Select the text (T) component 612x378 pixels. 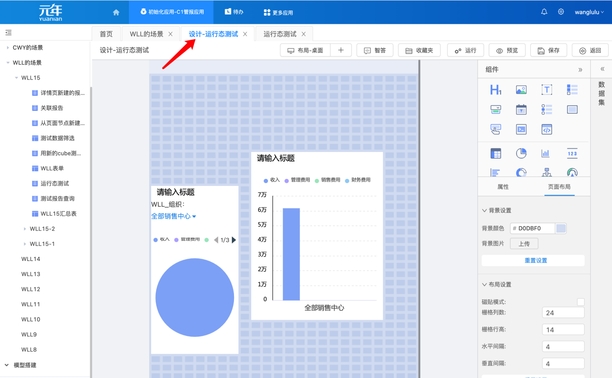tap(547, 90)
